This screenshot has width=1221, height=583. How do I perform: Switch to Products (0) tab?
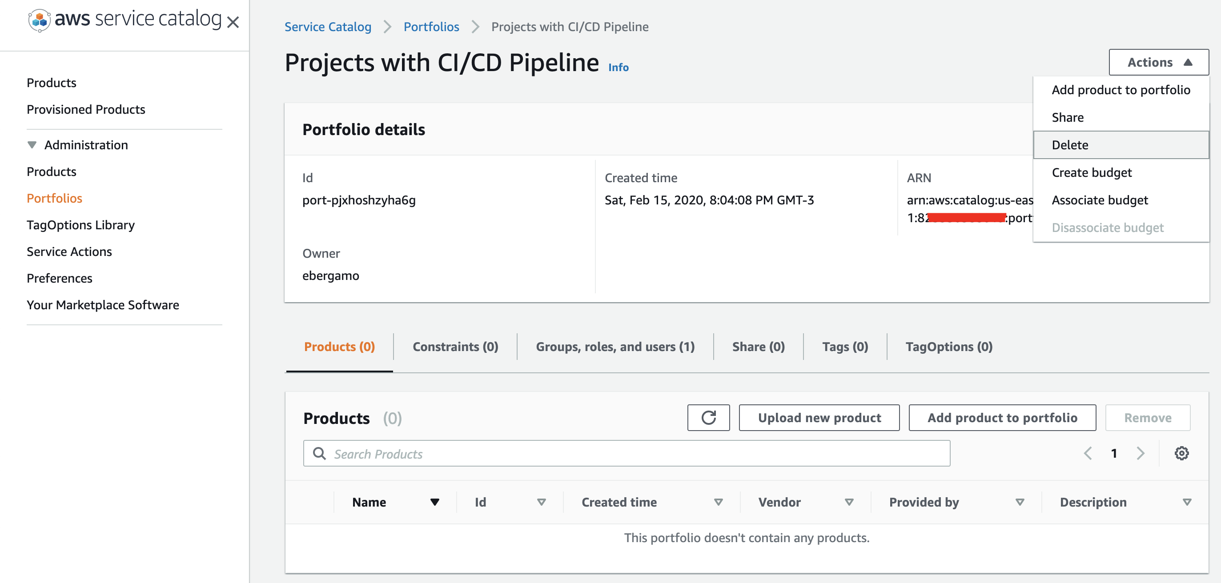339,347
